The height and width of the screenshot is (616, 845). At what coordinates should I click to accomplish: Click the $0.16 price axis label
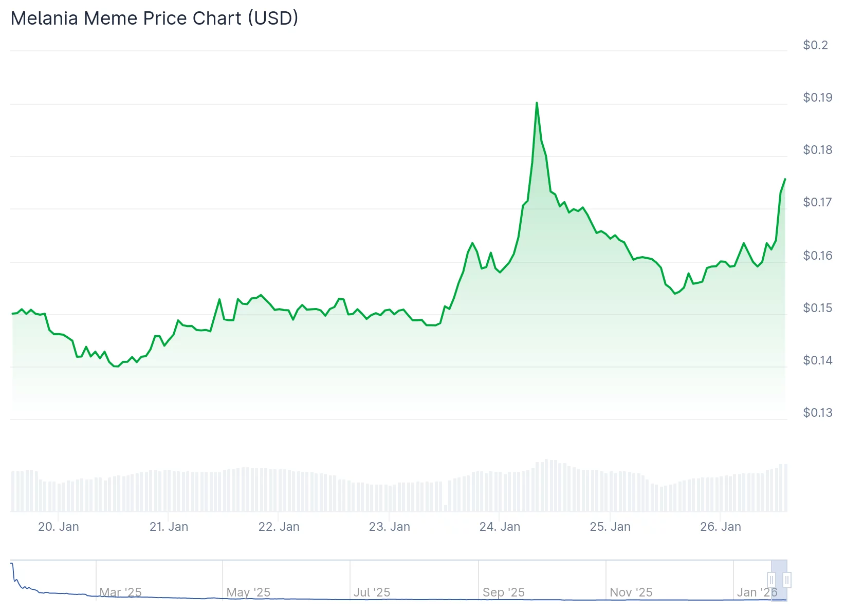click(x=817, y=256)
